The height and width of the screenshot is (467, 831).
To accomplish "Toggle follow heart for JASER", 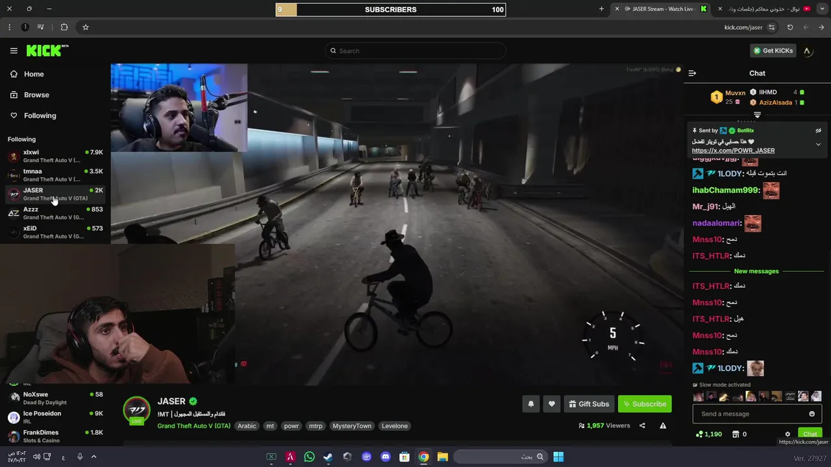I will (x=551, y=403).
